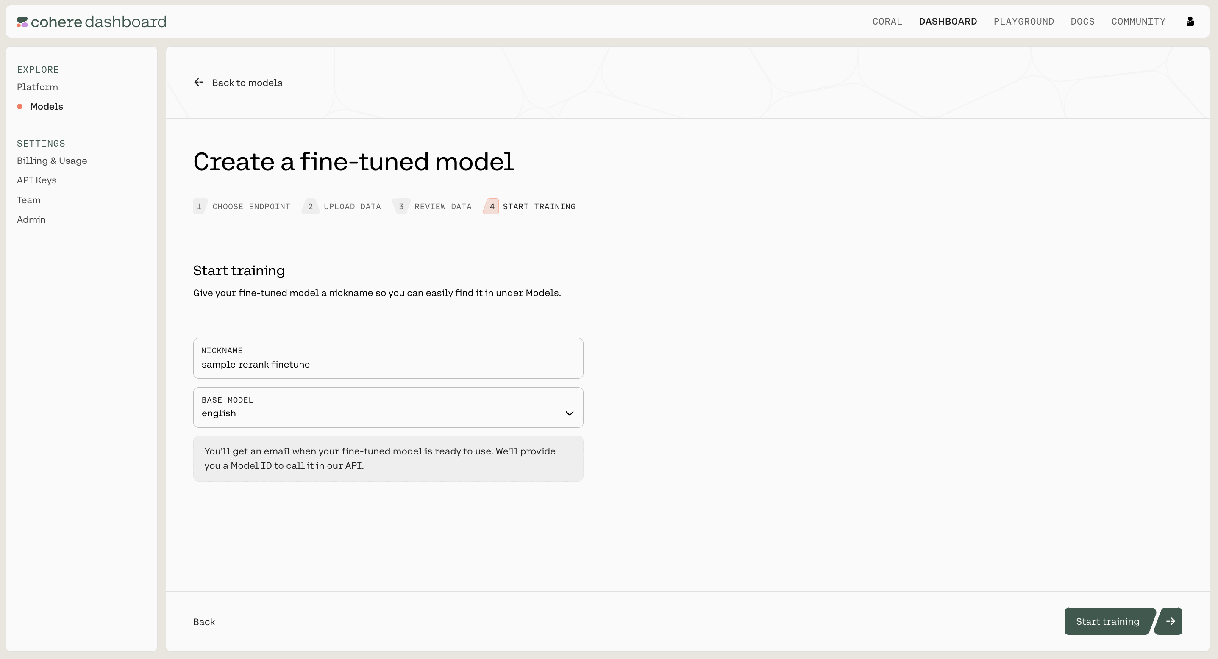This screenshot has width=1218, height=659.
Task: Click the step 2 number badge
Action: (x=310, y=206)
